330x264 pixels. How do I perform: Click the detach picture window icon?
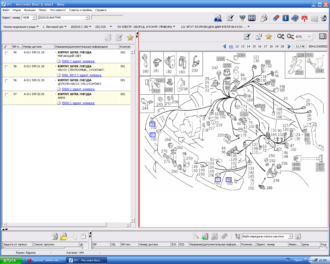[259, 37]
